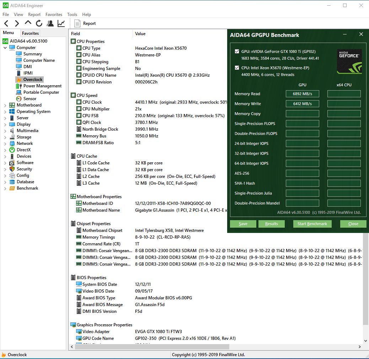Image resolution: width=369 pixels, height=359 pixels.
Task: Click the user profile toolbar icon
Action: click(x=50, y=23)
